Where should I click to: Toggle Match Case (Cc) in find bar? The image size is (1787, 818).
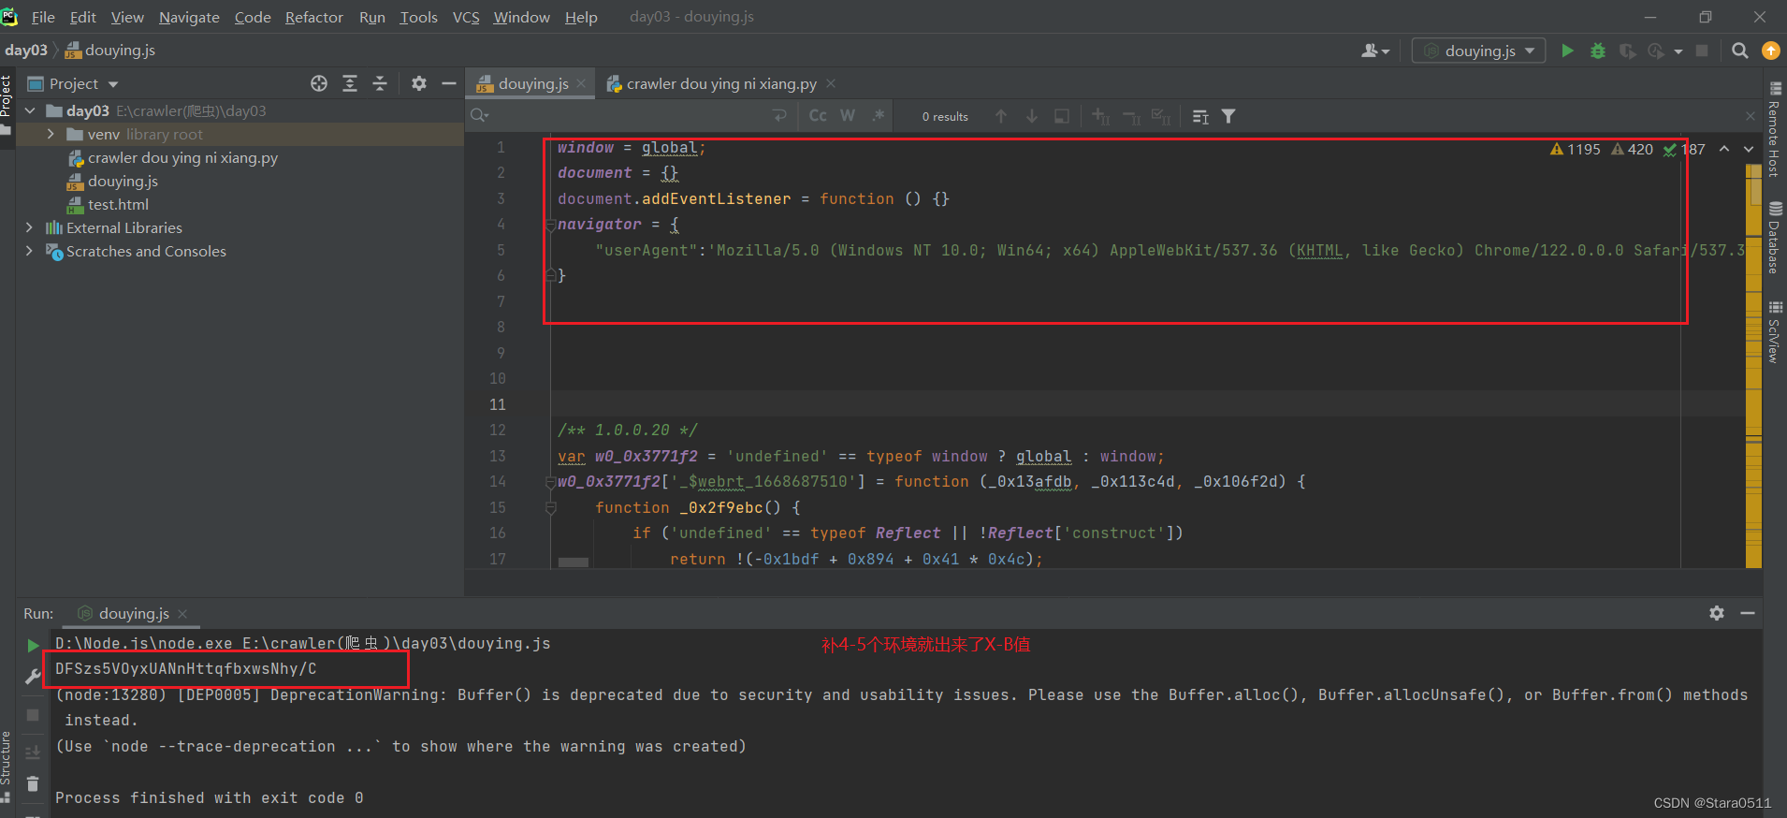818,115
